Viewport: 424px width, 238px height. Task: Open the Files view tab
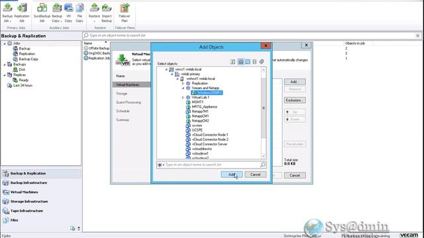[41, 220]
